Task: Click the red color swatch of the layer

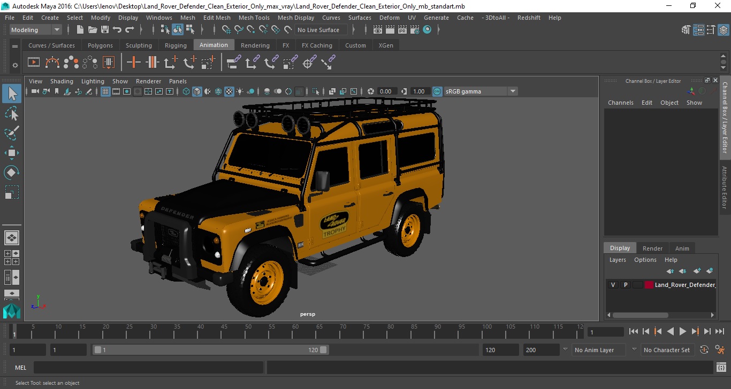Action: 649,285
